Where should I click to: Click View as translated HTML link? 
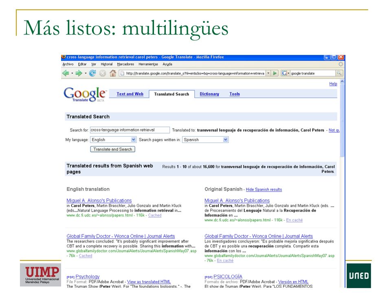(x=149, y=282)
